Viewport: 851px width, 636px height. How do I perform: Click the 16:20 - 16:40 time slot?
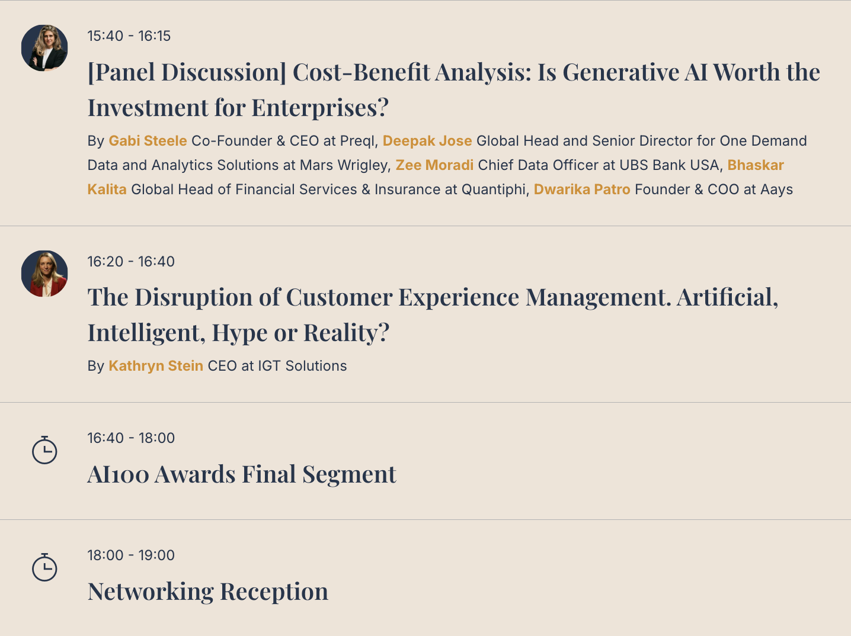[x=131, y=262]
